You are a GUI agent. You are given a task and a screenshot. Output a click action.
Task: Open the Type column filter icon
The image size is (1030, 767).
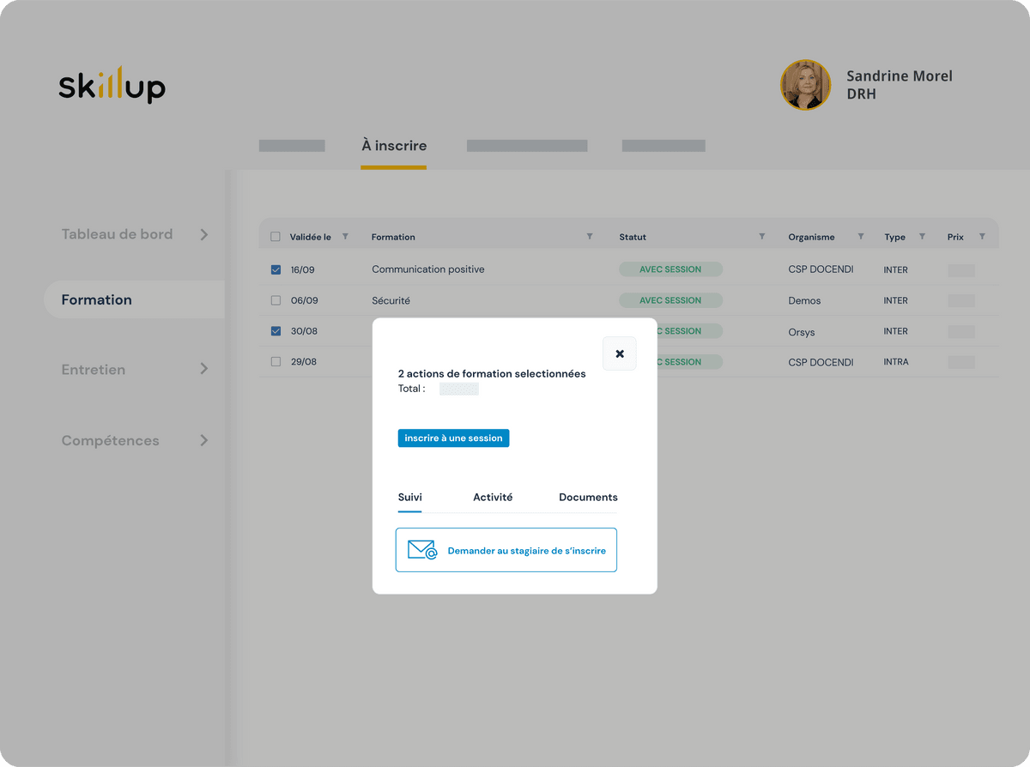(922, 237)
